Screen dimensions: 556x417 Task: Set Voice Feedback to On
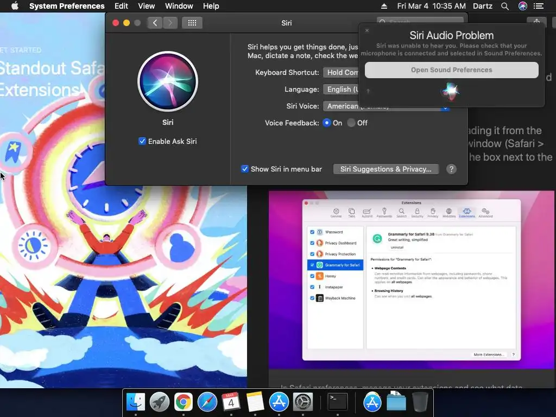(326, 123)
